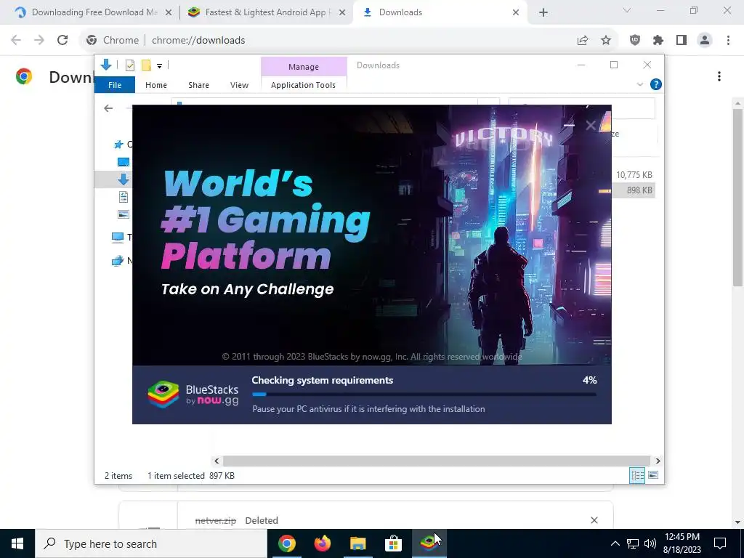Click New folder quick access icon
Screen dimensions: 744x558
[x=146, y=65]
